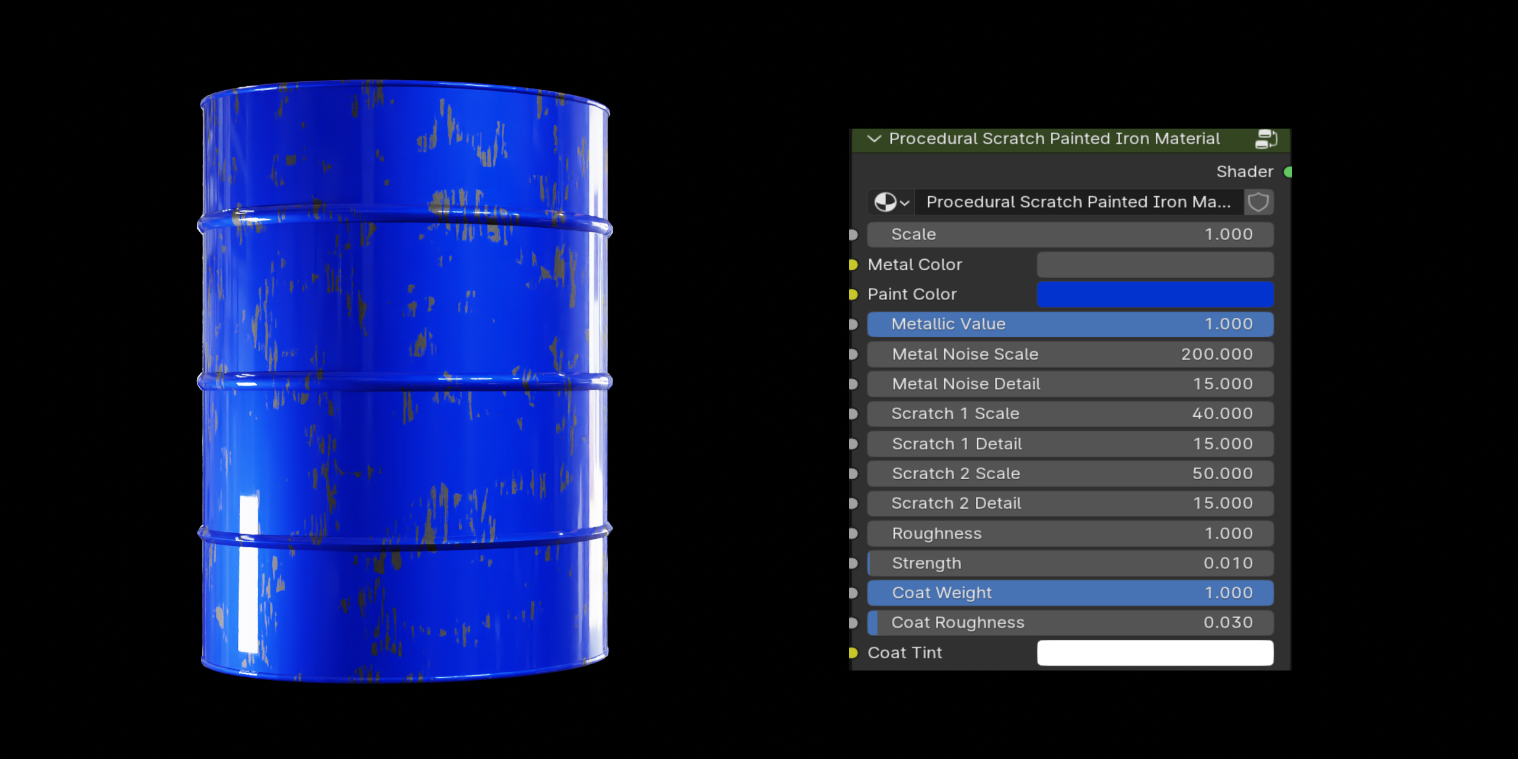Click the yellow Coat Tint input socket
The height and width of the screenshot is (759, 1518).
[853, 652]
